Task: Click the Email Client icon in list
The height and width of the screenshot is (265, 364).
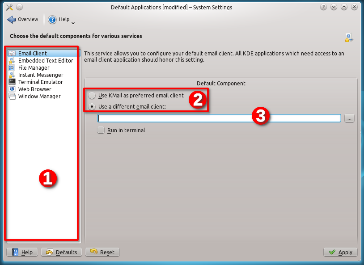Action: point(12,53)
